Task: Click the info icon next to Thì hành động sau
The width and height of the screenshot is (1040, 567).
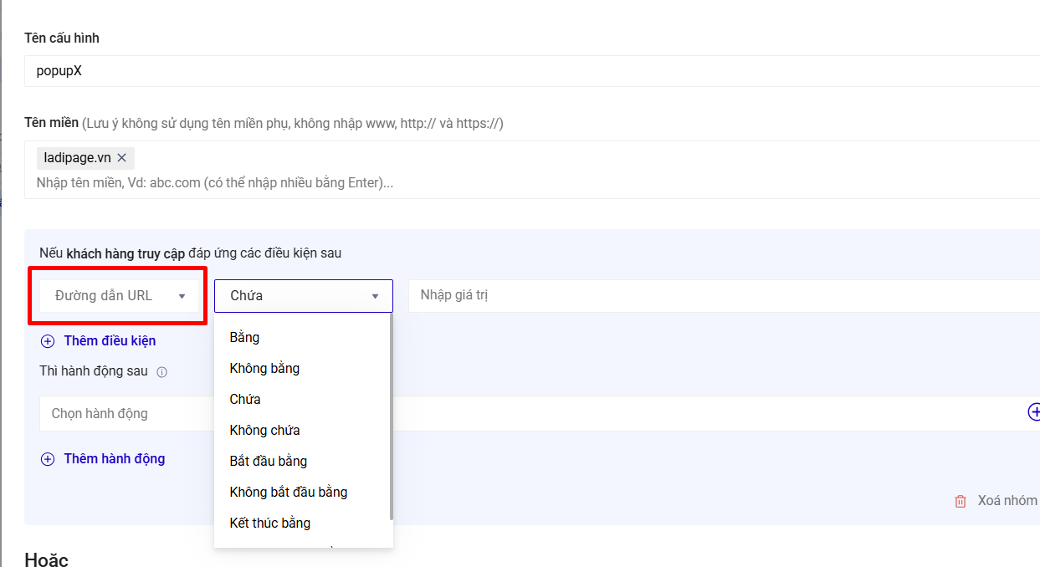Action: (x=162, y=372)
